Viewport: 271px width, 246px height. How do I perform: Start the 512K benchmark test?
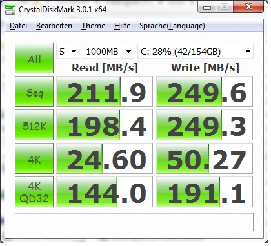34,125
